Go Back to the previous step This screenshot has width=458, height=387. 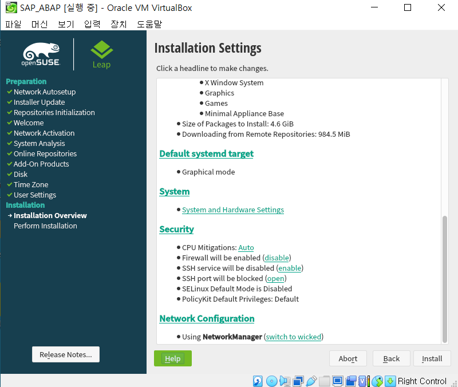pyautogui.click(x=392, y=358)
